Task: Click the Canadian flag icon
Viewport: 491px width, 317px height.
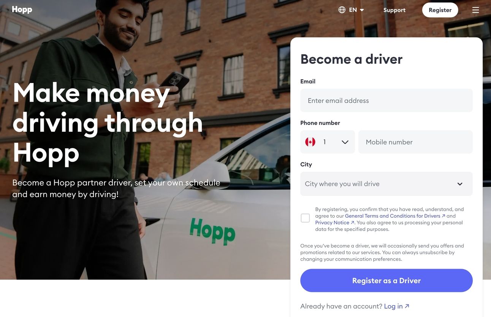Action: click(x=310, y=142)
